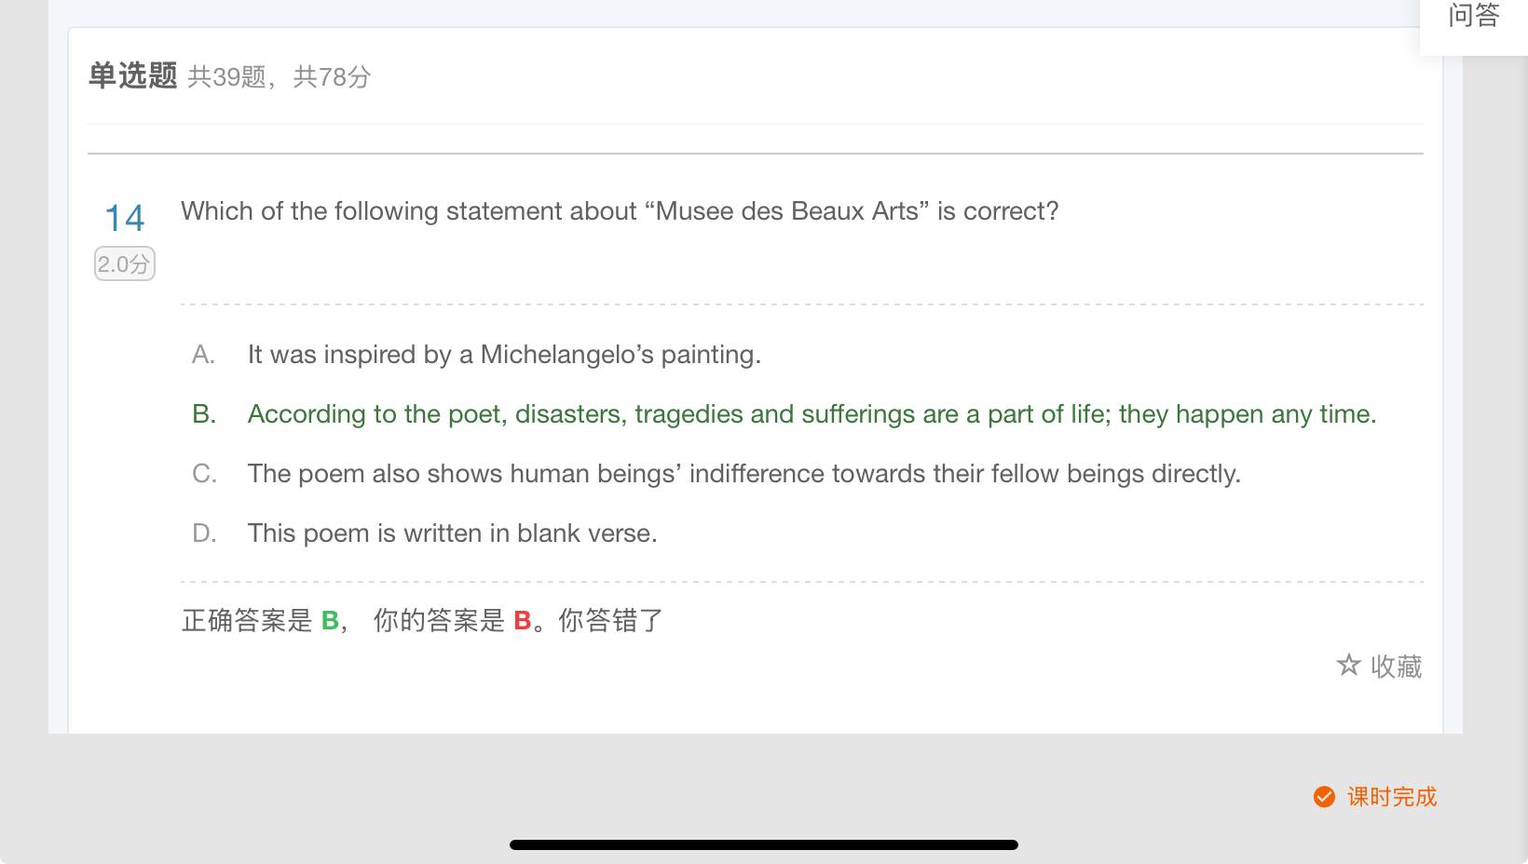Select option B radio letter

click(204, 414)
